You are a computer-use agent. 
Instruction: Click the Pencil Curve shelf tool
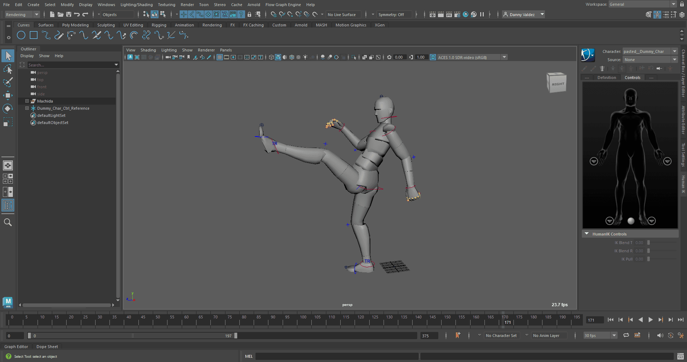pos(59,35)
